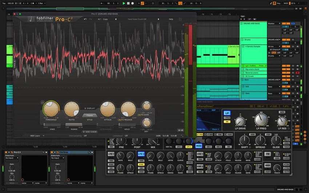Launch the Big snare stack track clip icon

pos(243,69)
